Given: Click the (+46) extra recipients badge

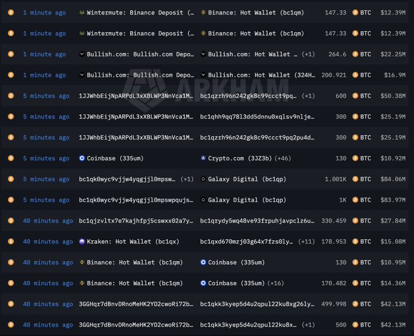Looking at the screenshot, I should (x=282, y=158).
